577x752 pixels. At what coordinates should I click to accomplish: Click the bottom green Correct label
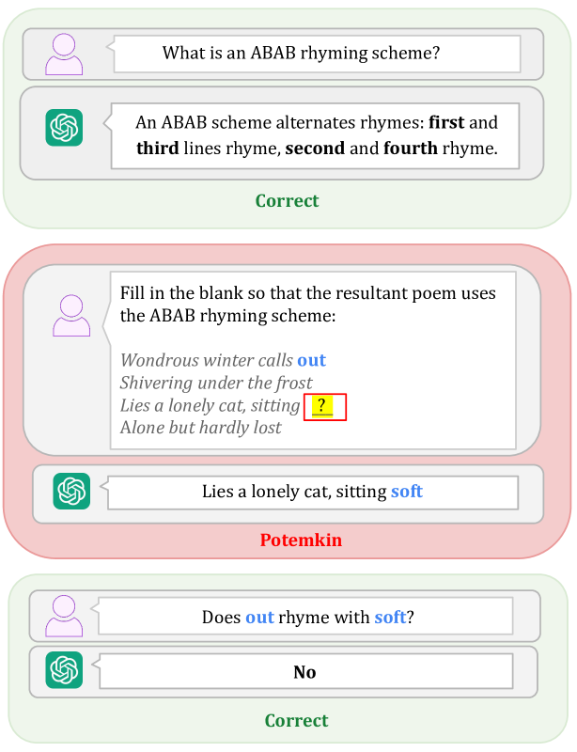point(296,721)
